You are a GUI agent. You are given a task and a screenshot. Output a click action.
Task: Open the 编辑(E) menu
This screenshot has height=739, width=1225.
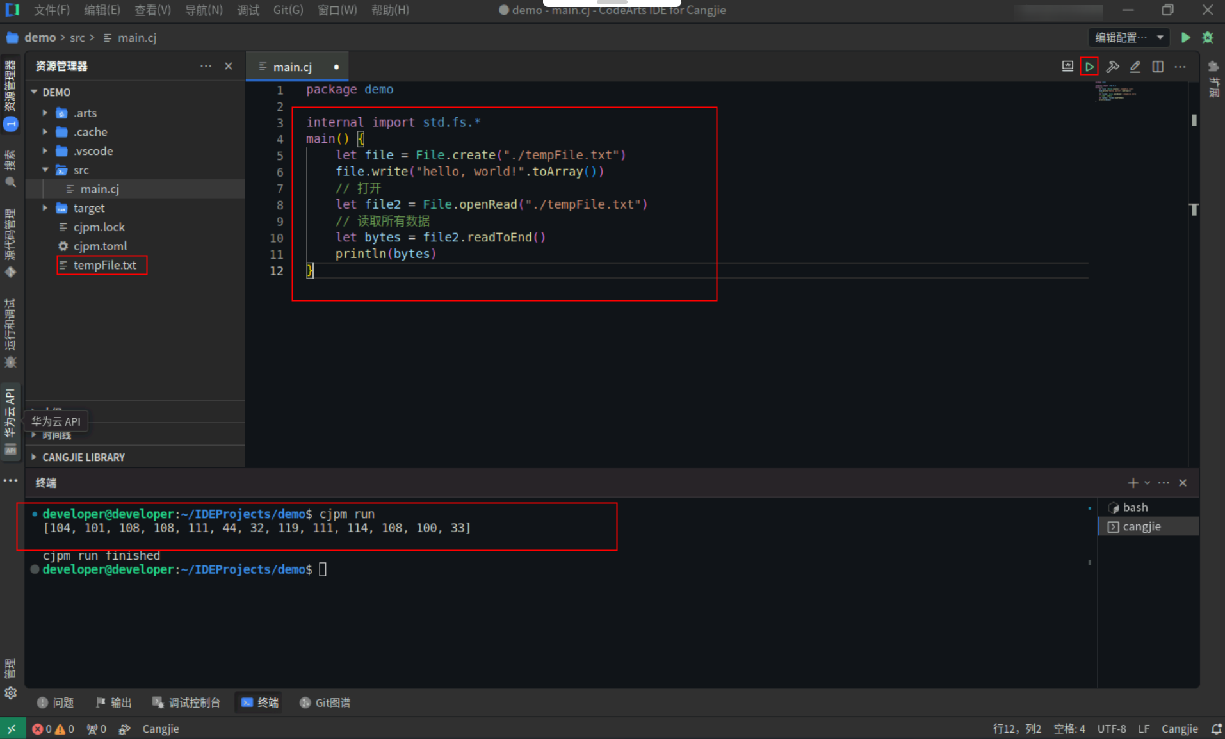pos(102,10)
